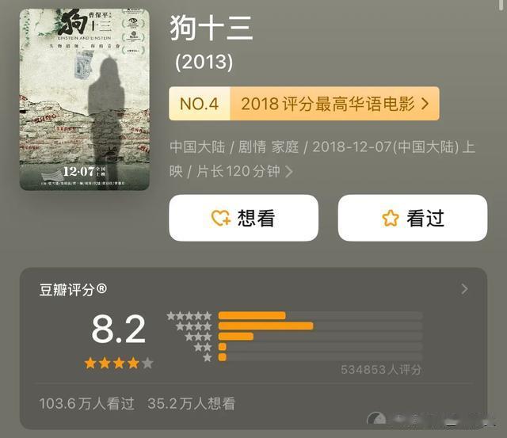Viewport: 507px width, 438px height.
Task: Open 534853人评分 ratings count
Action: (381, 369)
